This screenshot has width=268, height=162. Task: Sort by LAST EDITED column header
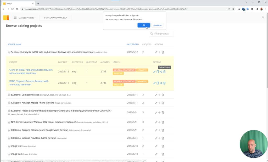[133, 44]
